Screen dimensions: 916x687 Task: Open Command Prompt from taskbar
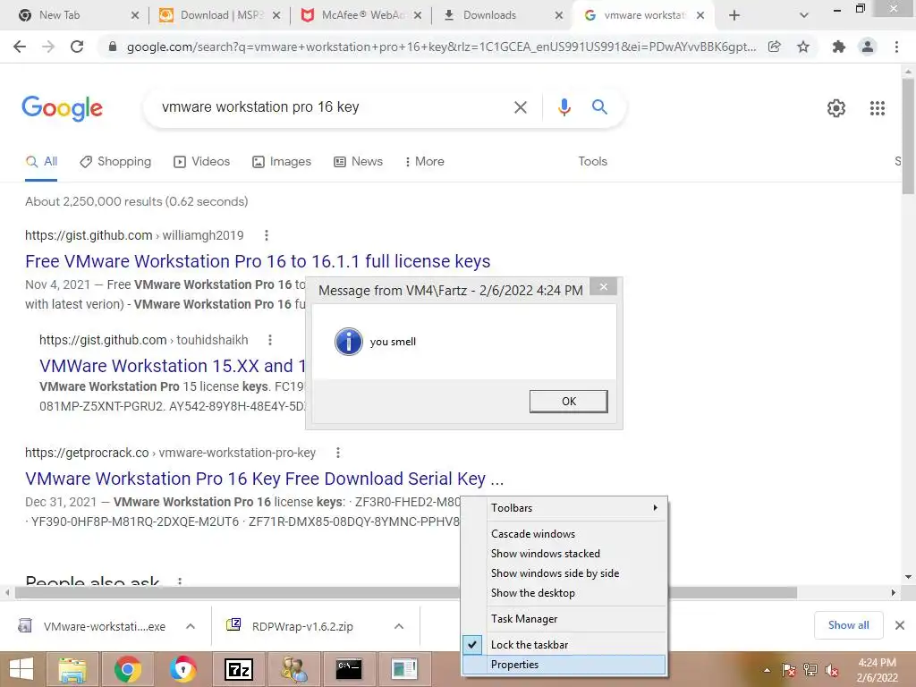[x=349, y=669]
